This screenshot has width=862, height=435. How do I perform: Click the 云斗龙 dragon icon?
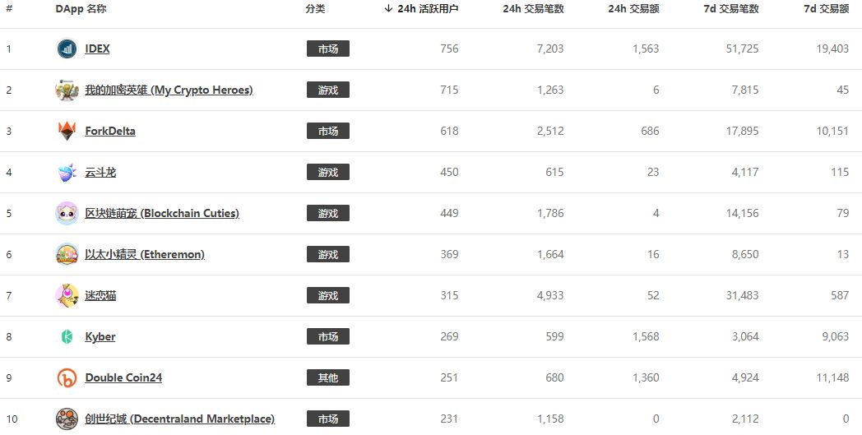(67, 172)
